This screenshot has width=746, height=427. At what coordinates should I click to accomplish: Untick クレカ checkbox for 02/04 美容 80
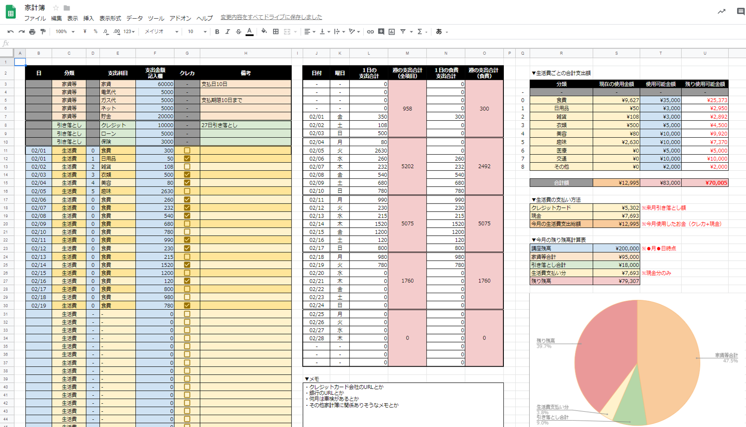[x=187, y=183]
